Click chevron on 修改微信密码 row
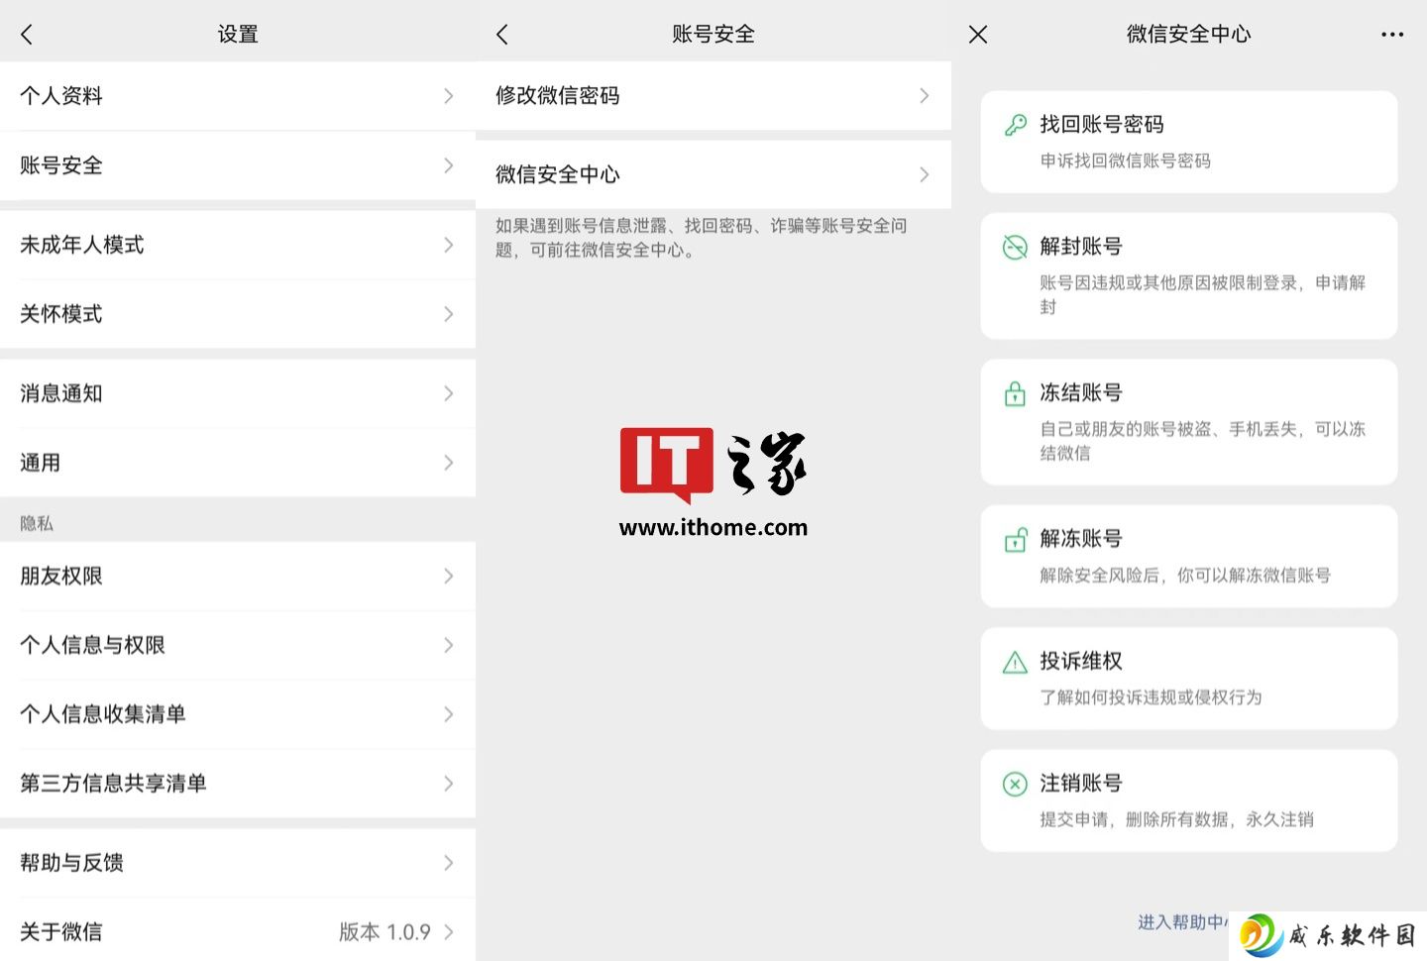Viewport: 1427px width, 961px height. pyautogui.click(x=925, y=96)
